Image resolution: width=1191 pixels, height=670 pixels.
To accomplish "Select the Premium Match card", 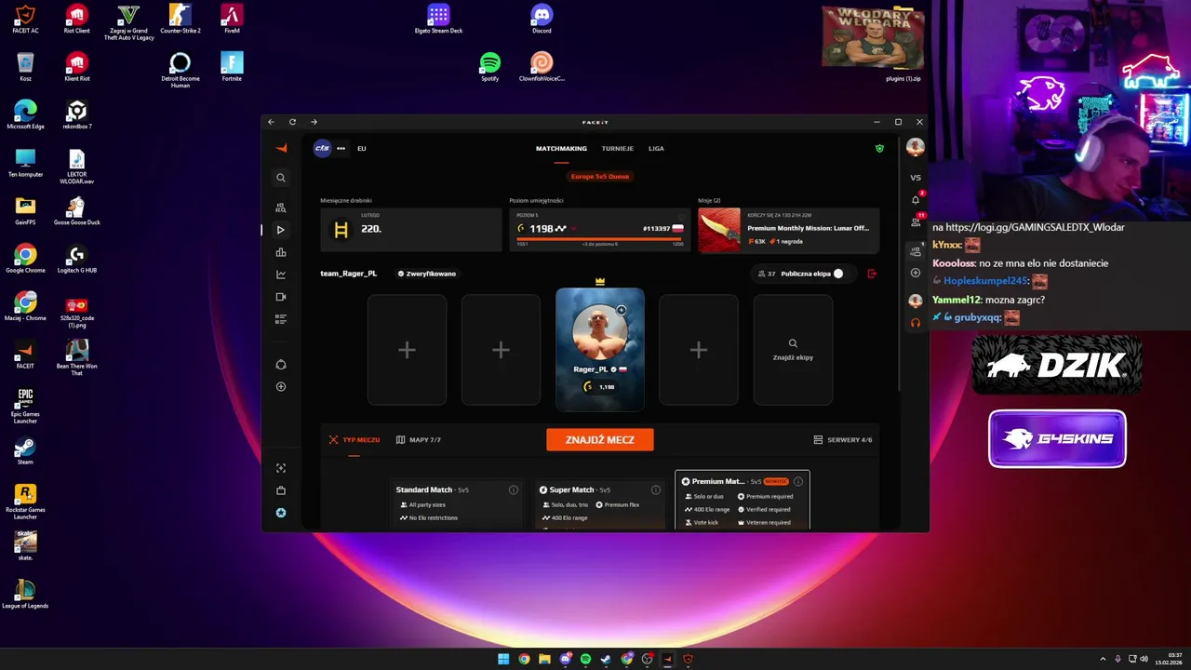I will pyautogui.click(x=743, y=501).
